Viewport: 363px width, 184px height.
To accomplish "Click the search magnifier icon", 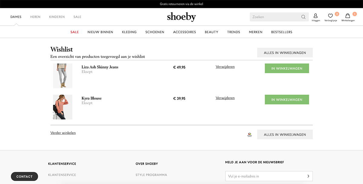I will 303,17.
